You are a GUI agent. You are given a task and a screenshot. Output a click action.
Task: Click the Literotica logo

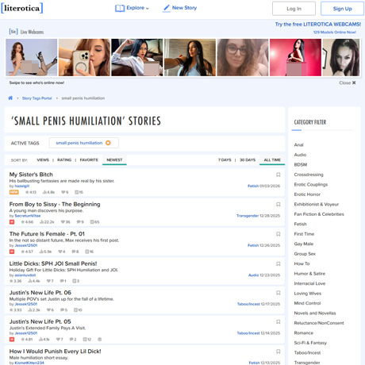[22, 8]
